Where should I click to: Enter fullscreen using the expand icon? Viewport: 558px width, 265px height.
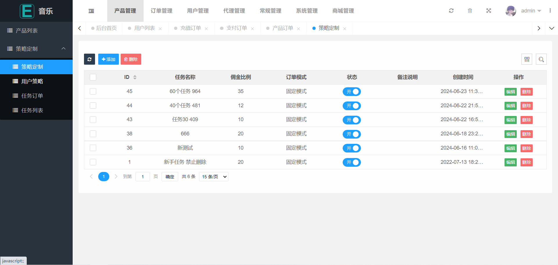pos(489,11)
